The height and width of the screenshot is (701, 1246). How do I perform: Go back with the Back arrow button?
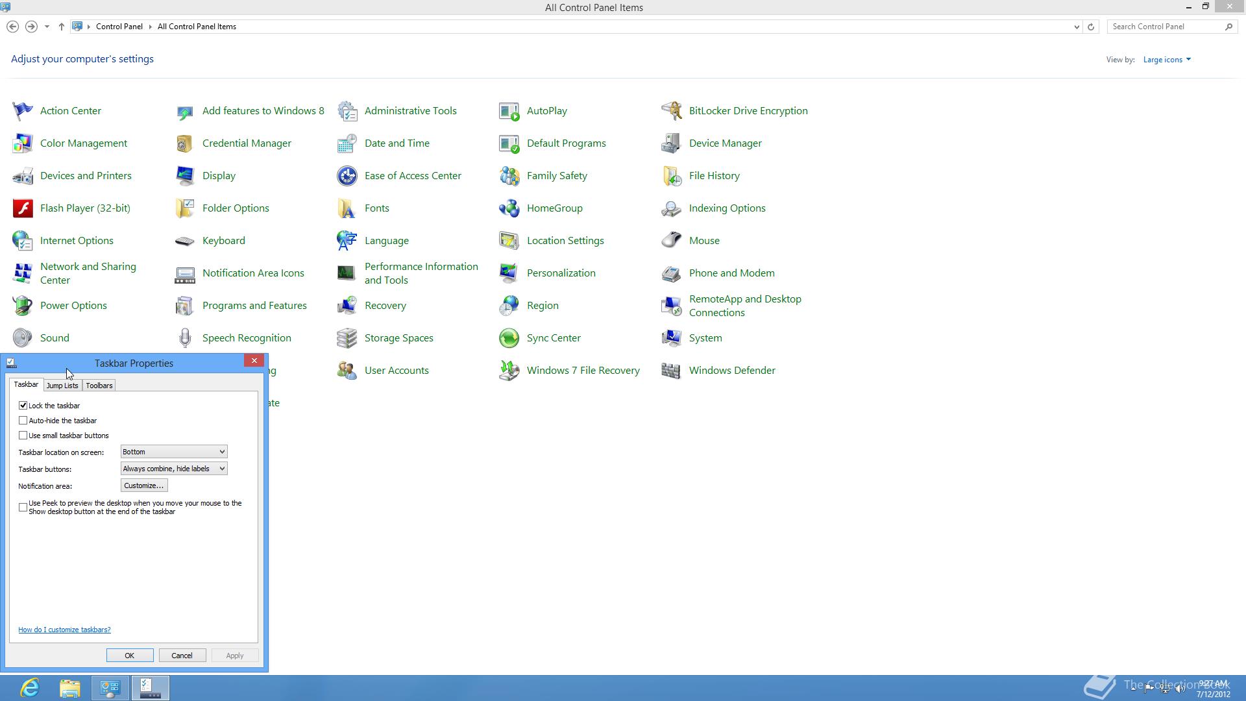point(12,27)
